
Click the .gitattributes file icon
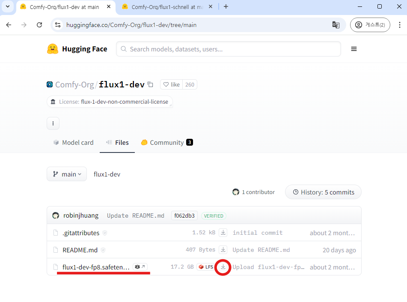click(56, 233)
